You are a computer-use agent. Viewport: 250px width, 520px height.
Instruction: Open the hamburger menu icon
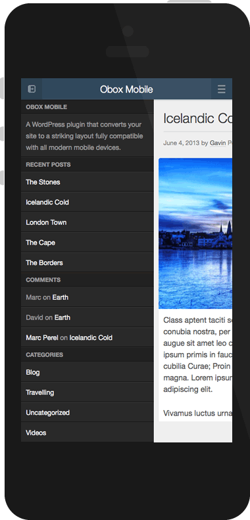pos(222,89)
